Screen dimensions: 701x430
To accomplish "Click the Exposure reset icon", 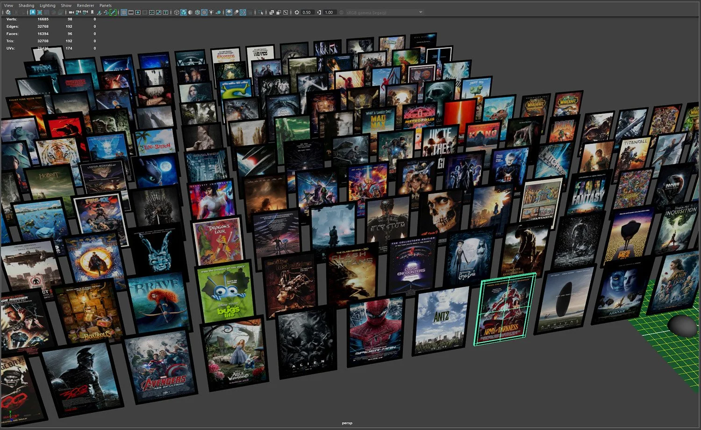I will (297, 12).
